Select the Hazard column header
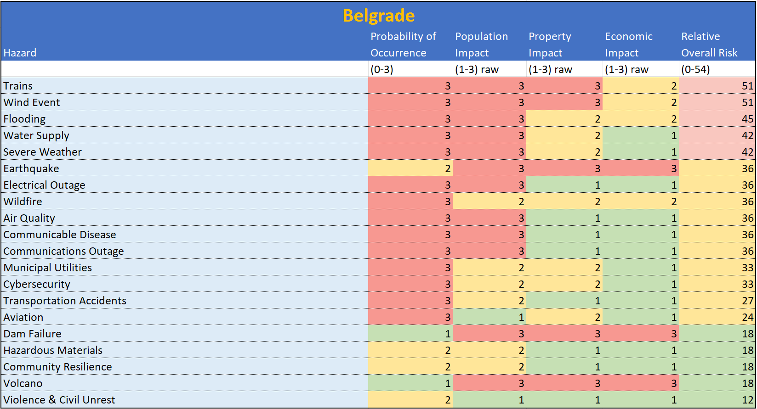Image resolution: width=757 pixels, height=409 pixels. pyautogui.click(x=20, y=53)
